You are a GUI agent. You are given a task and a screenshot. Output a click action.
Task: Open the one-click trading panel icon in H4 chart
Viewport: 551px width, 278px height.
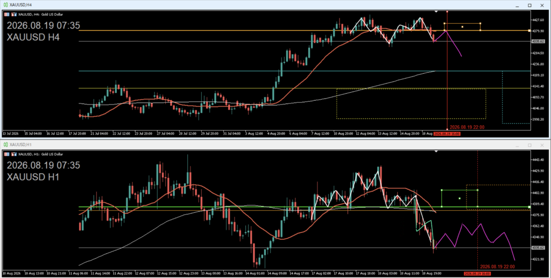point(6,15)
